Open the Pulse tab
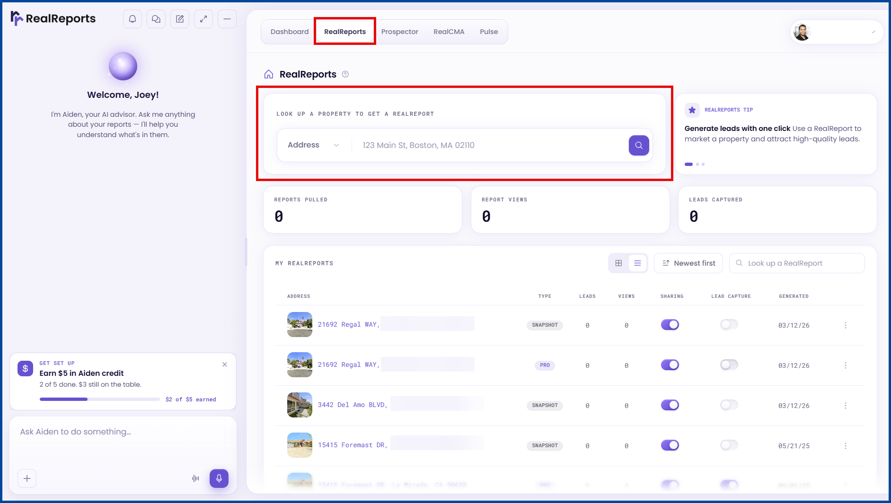The image size is (891, 503). pos(489,32)
